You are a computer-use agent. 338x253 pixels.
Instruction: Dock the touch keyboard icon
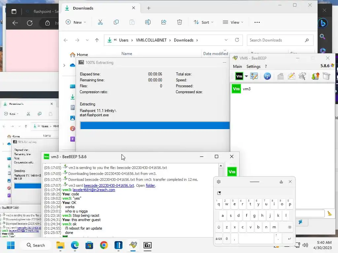[281, 182]
